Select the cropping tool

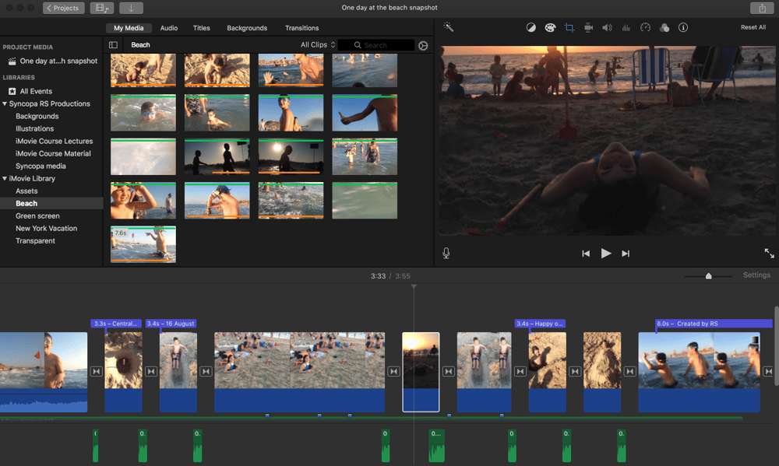[569, 28]
